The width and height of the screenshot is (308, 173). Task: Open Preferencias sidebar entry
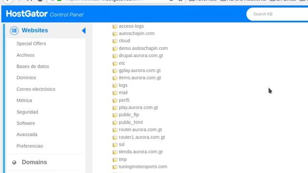[30, 146]
